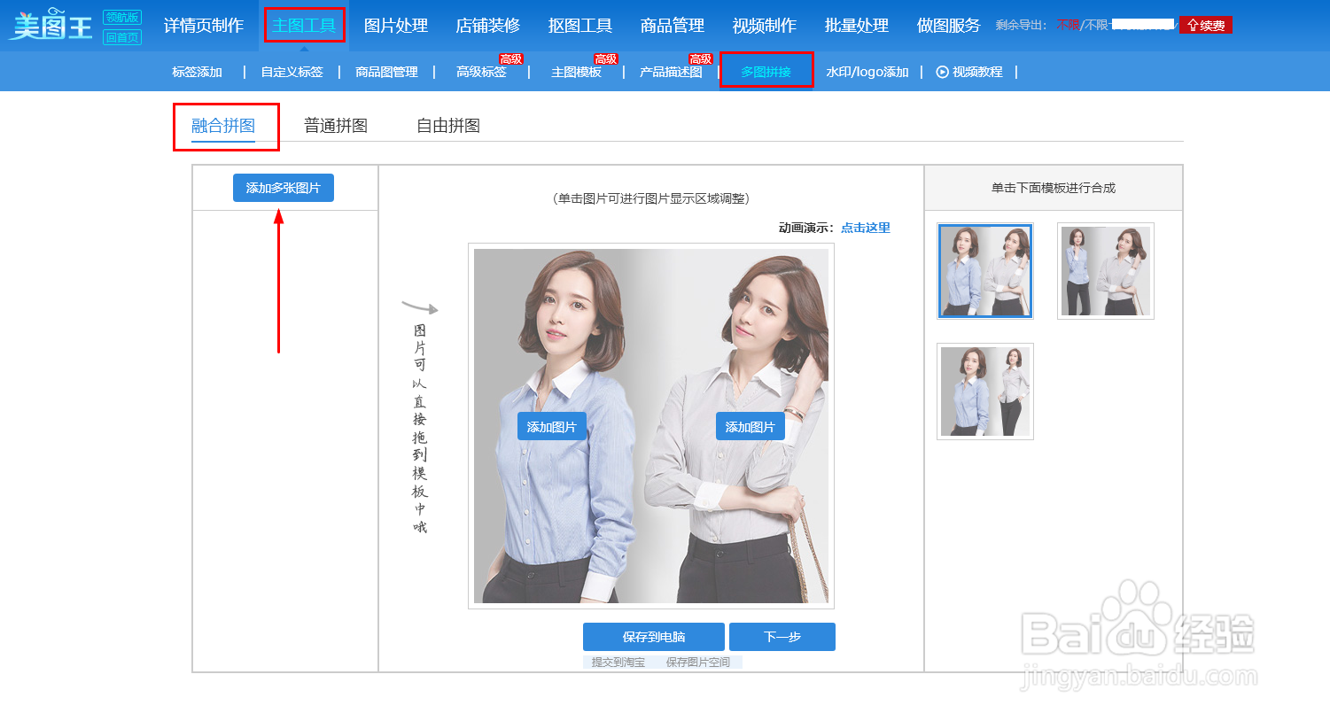Click the play icon beside 视频教程
1330x721 pixels.
[941, 72]
